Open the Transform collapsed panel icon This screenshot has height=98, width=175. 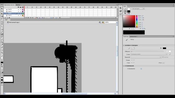[x=120, y=14]
